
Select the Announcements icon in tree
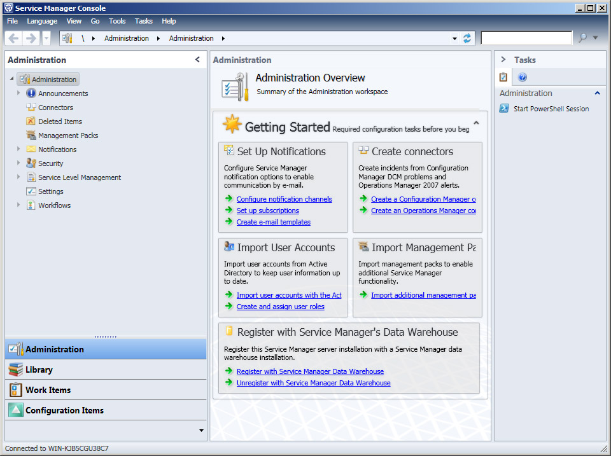click(x=31, y=93)
